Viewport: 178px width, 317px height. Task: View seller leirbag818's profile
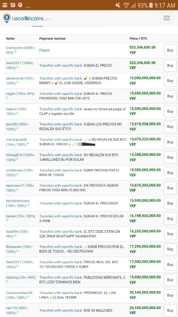(20, 155)
